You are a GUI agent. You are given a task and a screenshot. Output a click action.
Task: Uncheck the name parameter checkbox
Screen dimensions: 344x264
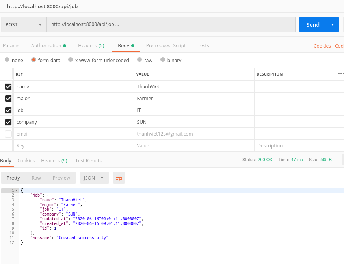point(8,87)
